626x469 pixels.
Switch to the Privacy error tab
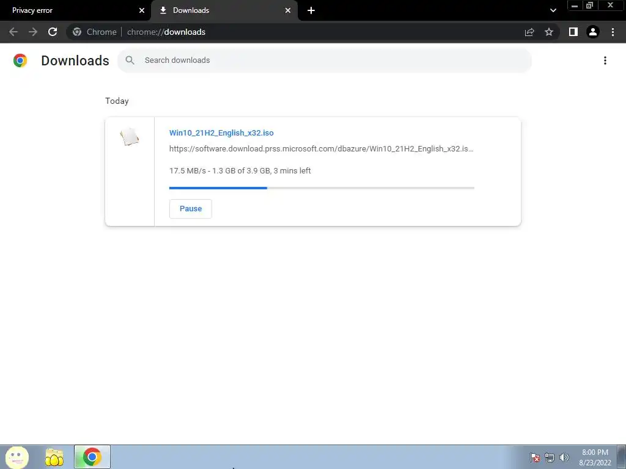(75, 10)
